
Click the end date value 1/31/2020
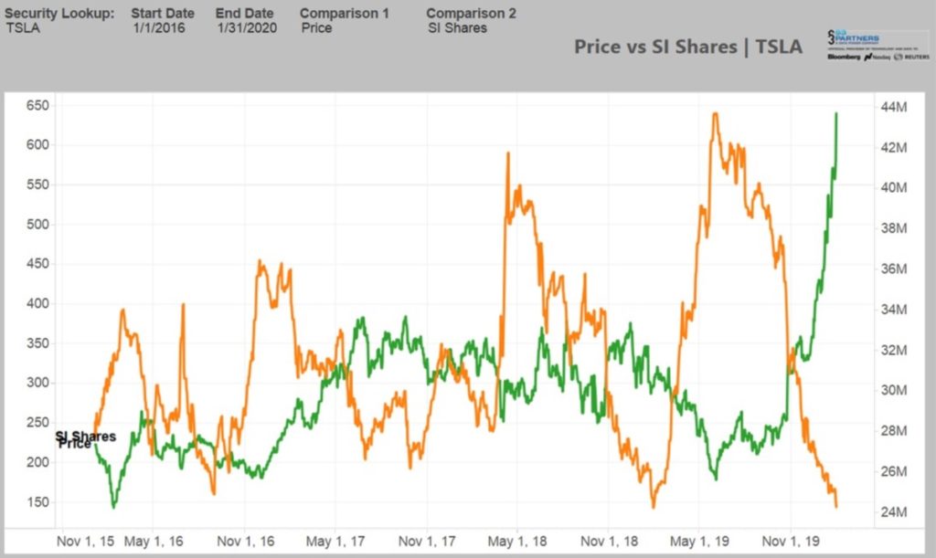point(247,28)
